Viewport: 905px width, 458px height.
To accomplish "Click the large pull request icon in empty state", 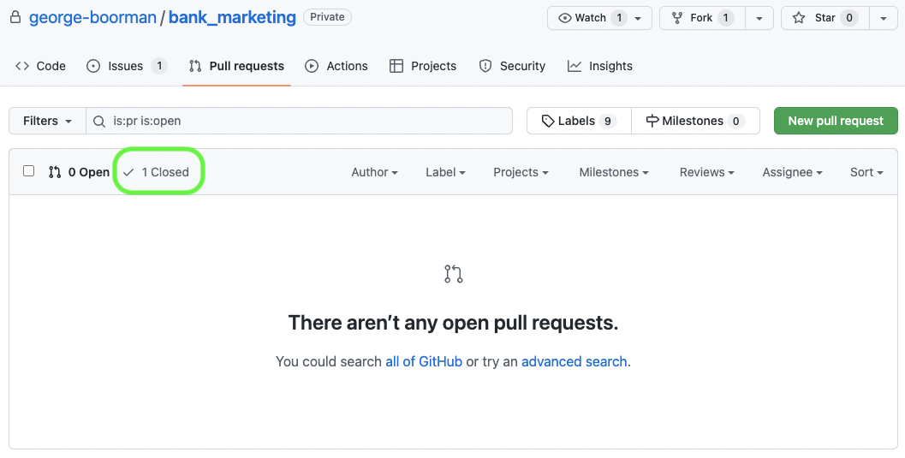I will [453, 273].
